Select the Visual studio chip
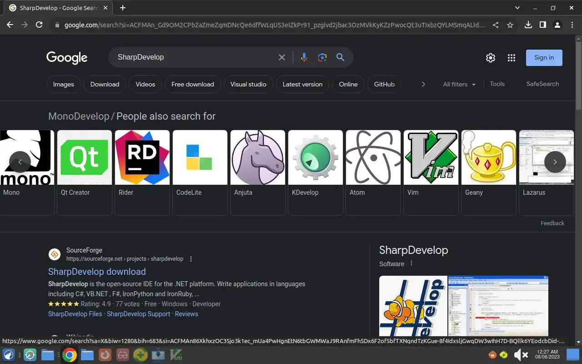Screen dimensions: 582x364 click(248, 84)
